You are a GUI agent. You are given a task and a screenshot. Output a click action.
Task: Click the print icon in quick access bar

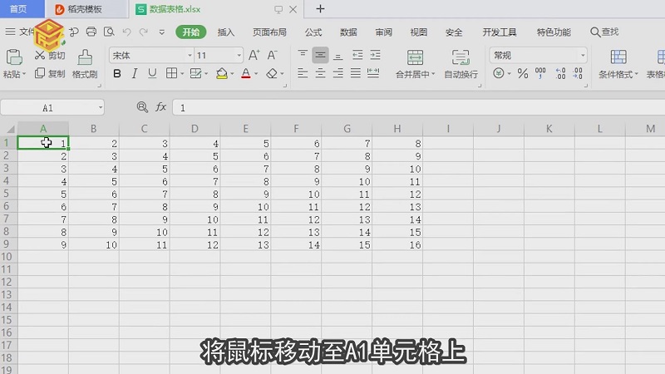tap(91, 32)
